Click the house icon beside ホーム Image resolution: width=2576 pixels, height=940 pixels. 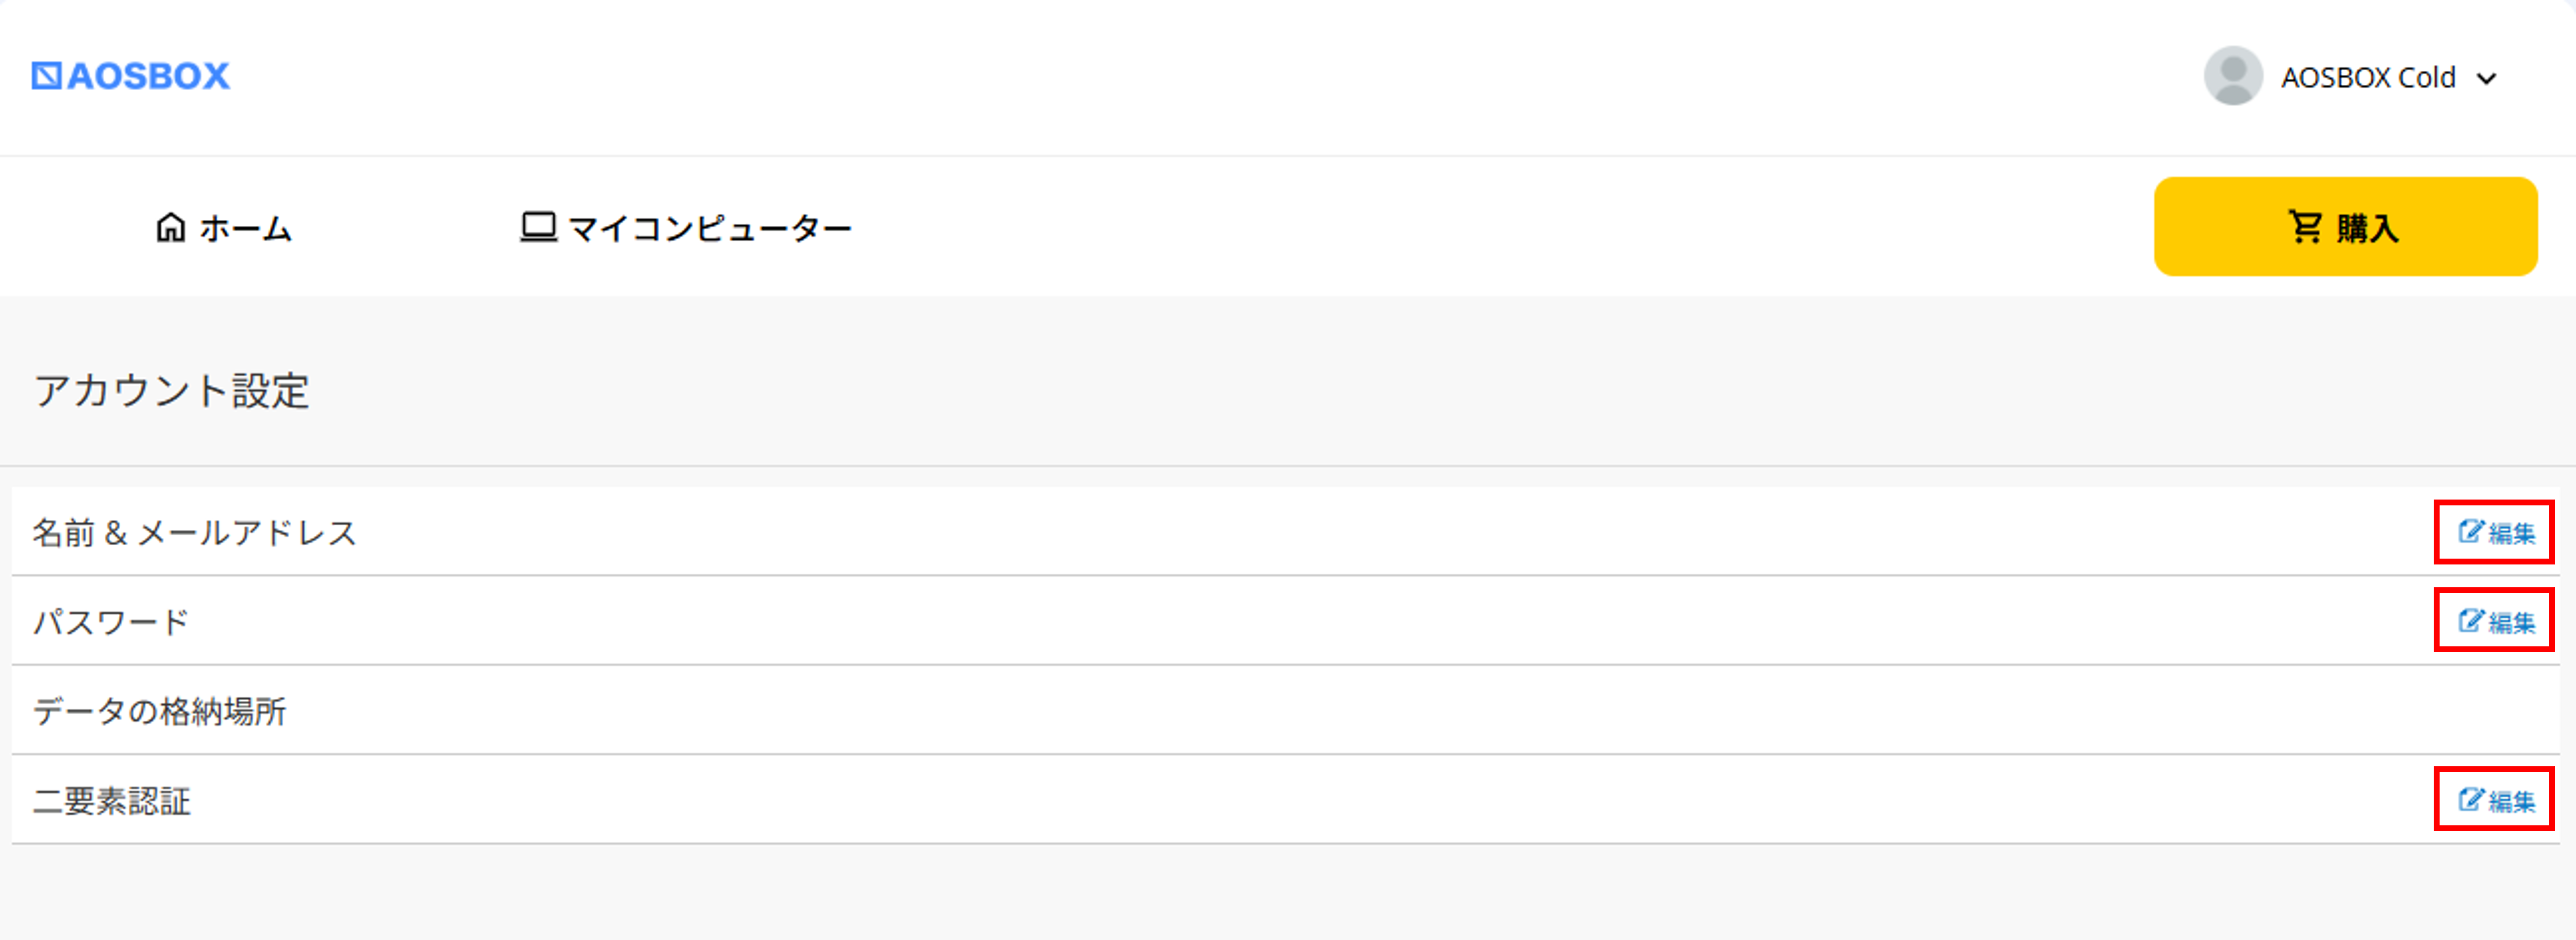pyautogui.click(x=171, y=228)
